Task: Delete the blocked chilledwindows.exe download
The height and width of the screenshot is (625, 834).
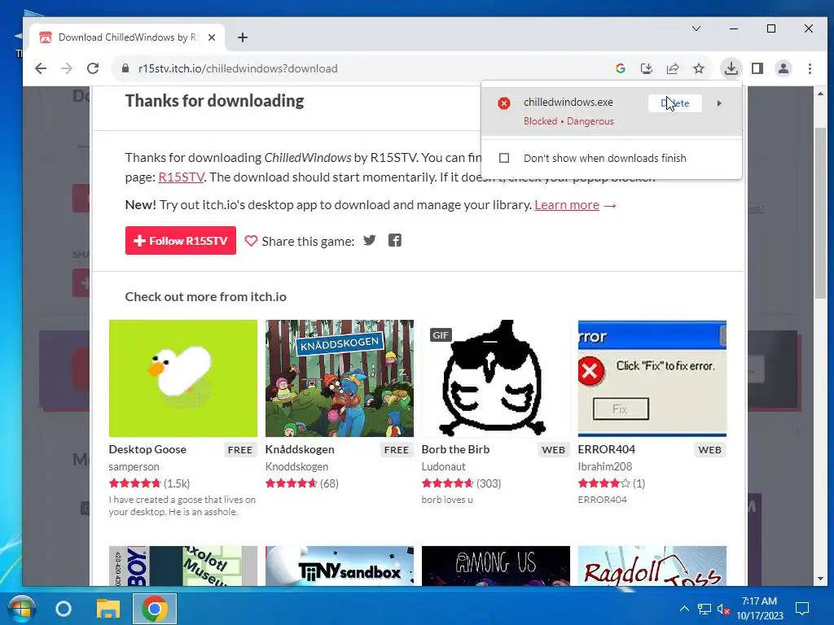Action: point(675,103)
